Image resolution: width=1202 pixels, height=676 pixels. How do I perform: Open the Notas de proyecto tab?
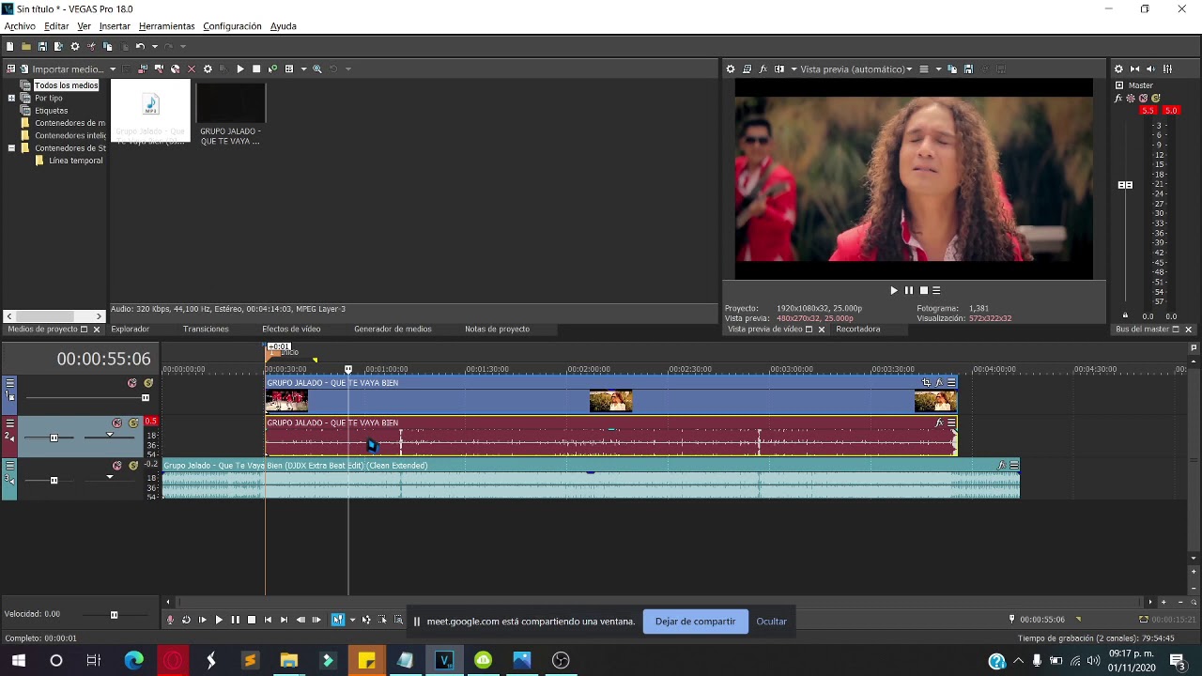tap(497, 329)
